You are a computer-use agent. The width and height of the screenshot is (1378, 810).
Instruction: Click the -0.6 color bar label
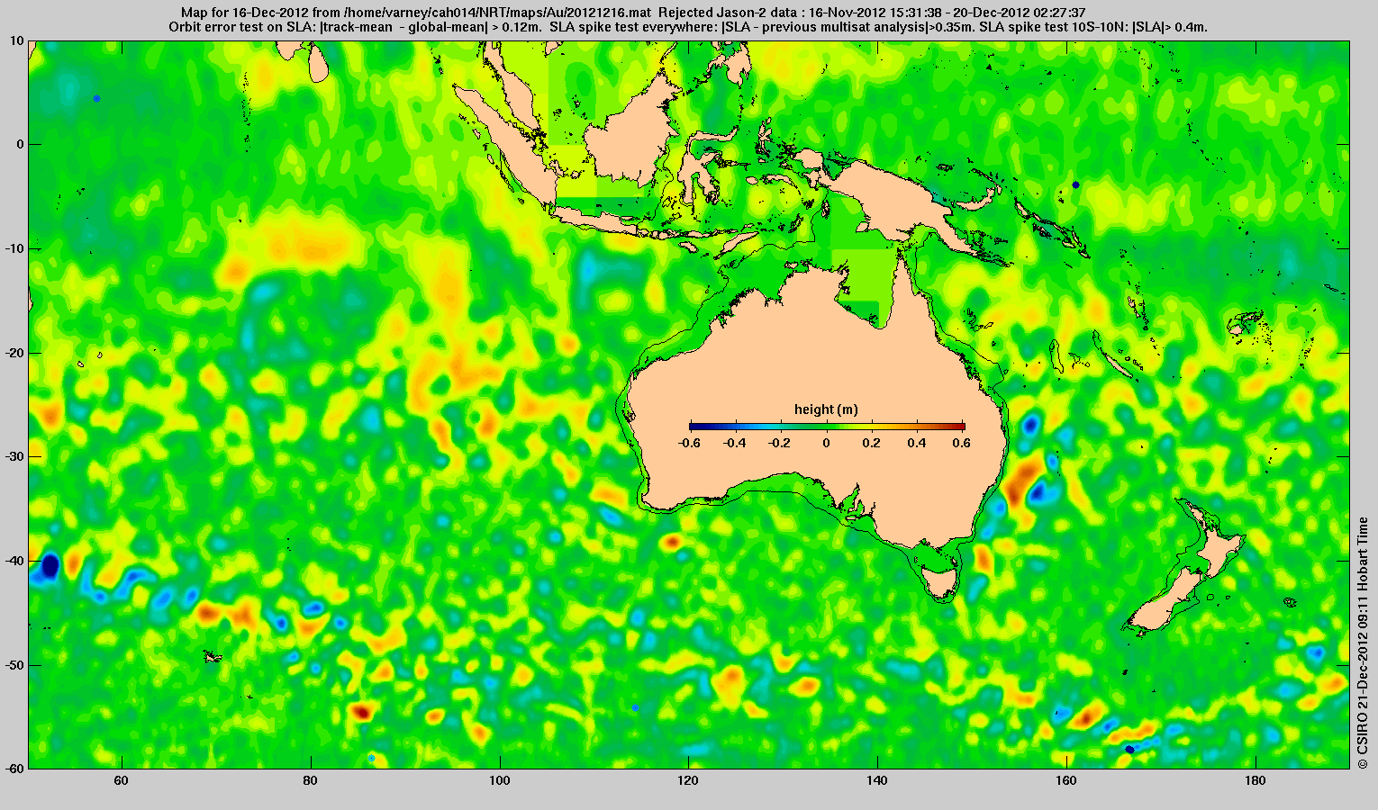689,443
